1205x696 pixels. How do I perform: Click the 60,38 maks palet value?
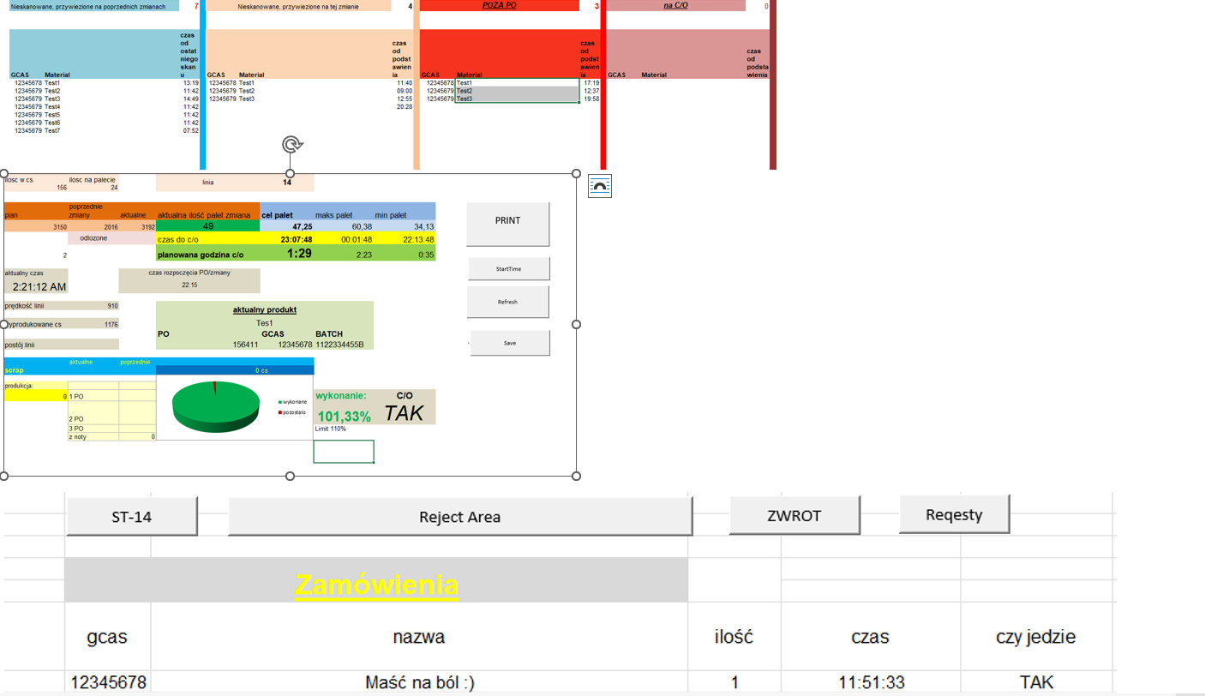point(362,226)
